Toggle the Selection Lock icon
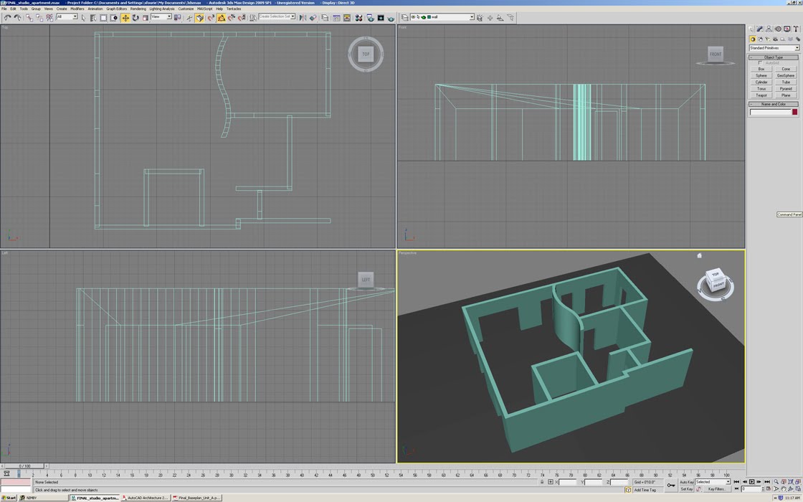The image size is (803, 502). pyautogui.click(x=542, y=482)
